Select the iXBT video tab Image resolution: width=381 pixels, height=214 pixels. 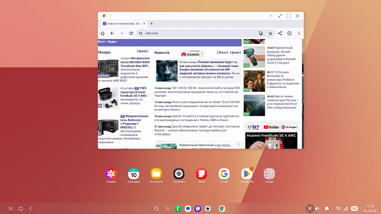point(254,127)
